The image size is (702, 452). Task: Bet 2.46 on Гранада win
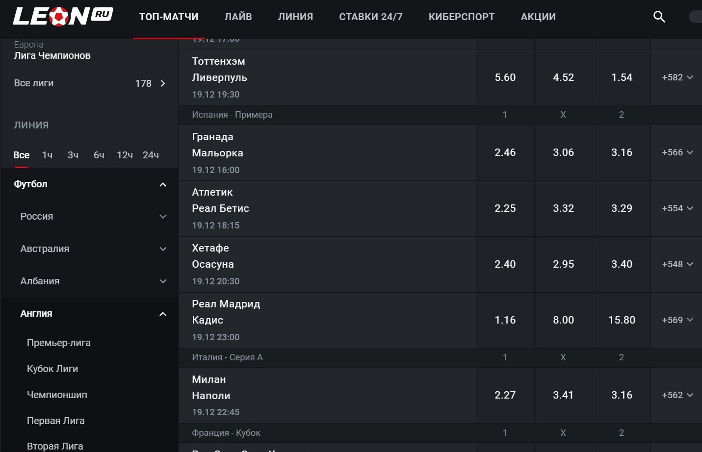coord(505,152)
